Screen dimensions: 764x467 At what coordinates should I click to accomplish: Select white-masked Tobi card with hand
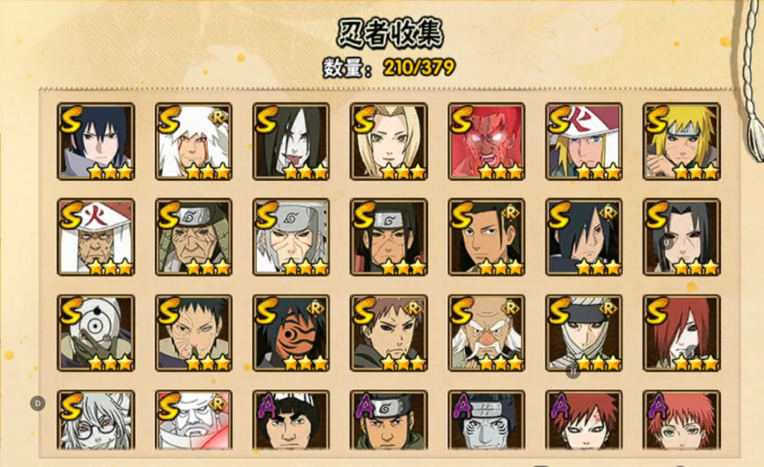[96, 333]
